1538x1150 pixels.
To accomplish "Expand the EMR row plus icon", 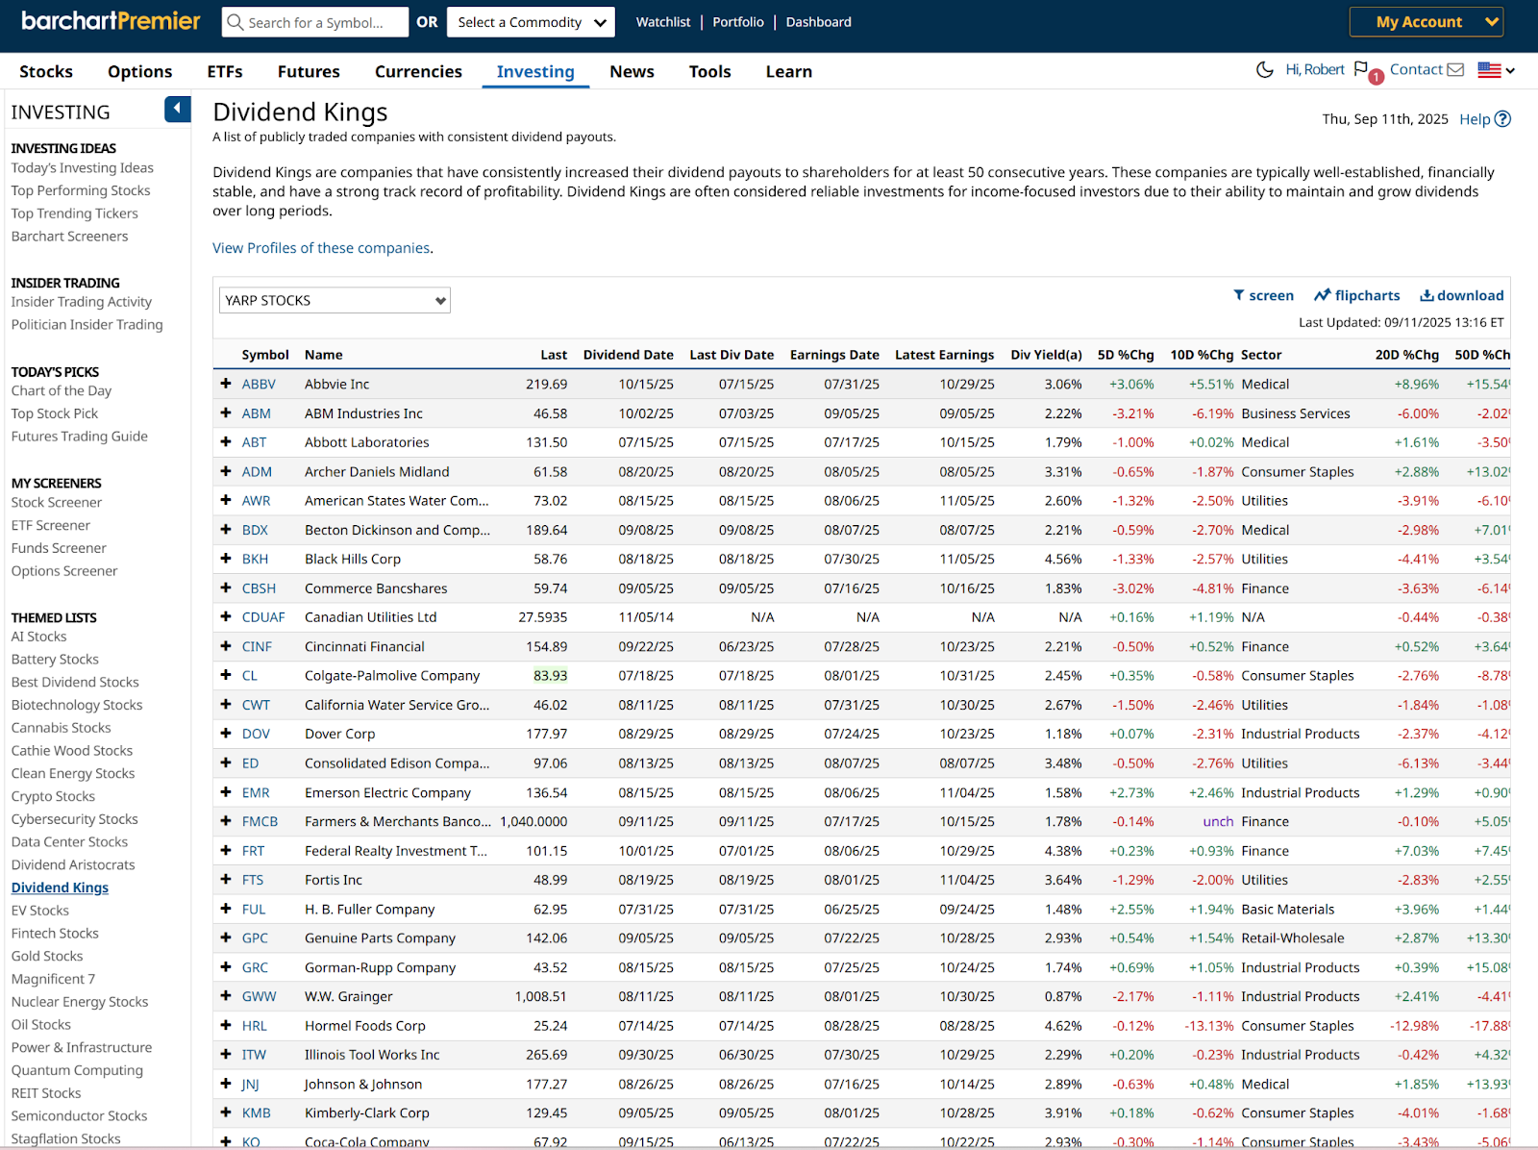I will [226, 792].
